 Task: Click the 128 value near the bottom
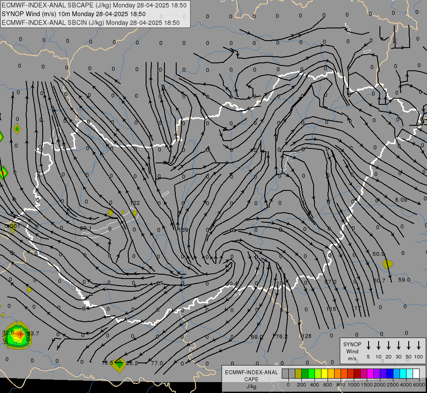tap(307, 336)
